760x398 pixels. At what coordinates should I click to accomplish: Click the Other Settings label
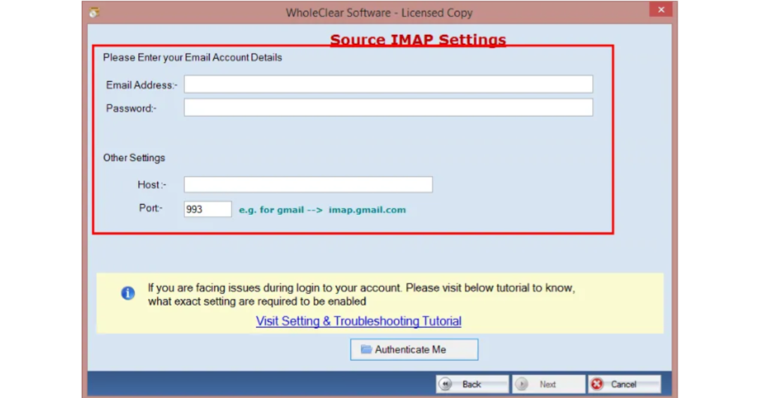[x=134, y=158]
